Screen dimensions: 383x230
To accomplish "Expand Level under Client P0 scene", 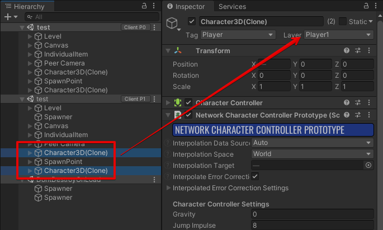I will point(30,36).
